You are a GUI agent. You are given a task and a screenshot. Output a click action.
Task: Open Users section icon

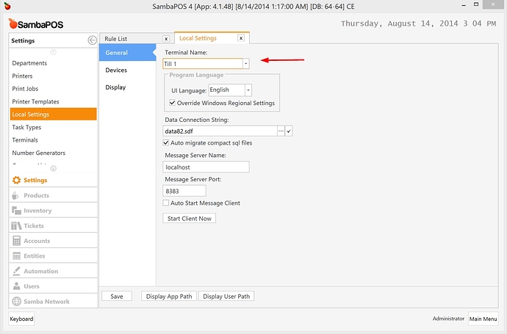[17, 286]
